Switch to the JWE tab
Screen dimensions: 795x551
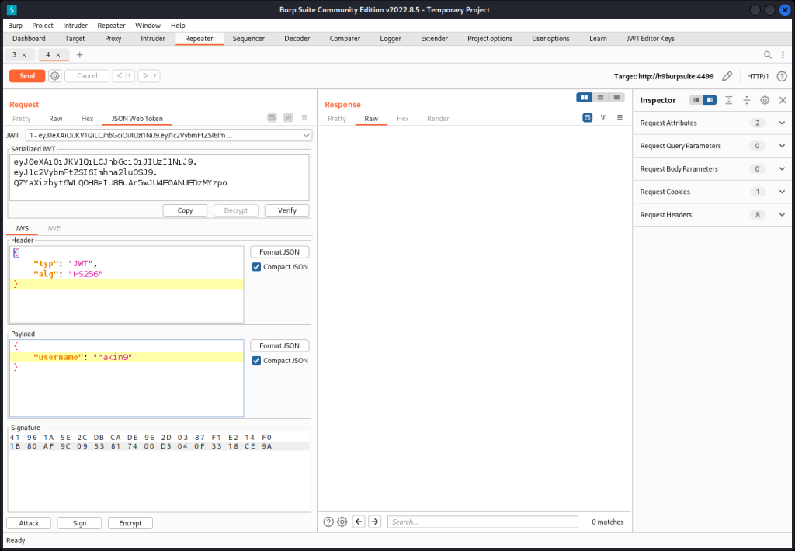(54, 229)
